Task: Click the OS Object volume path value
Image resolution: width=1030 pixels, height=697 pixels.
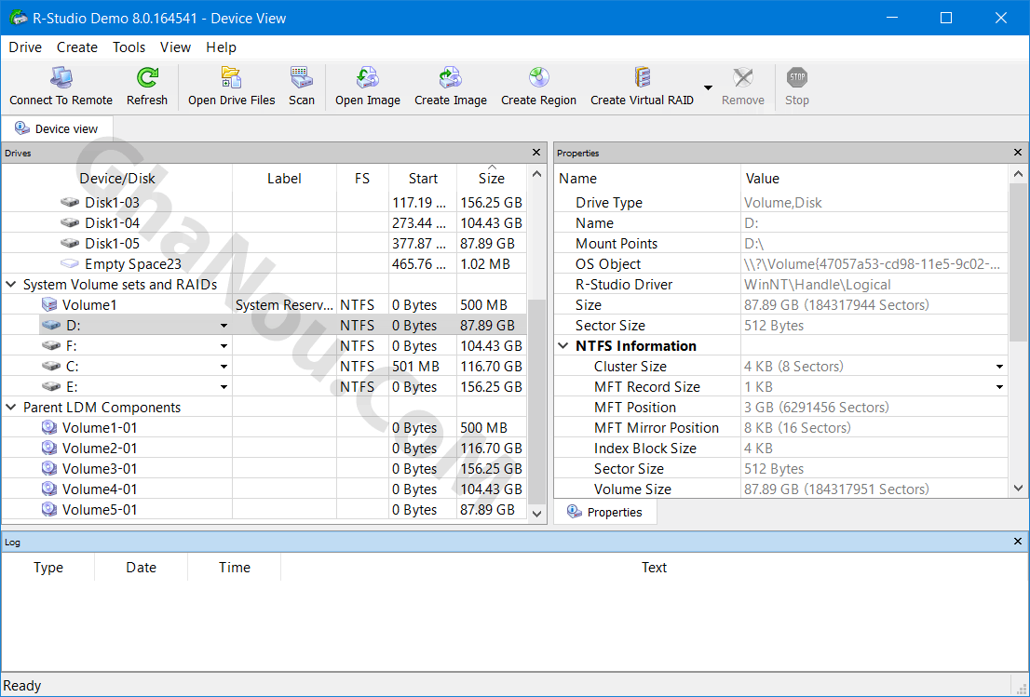Action: click(873, 264)
